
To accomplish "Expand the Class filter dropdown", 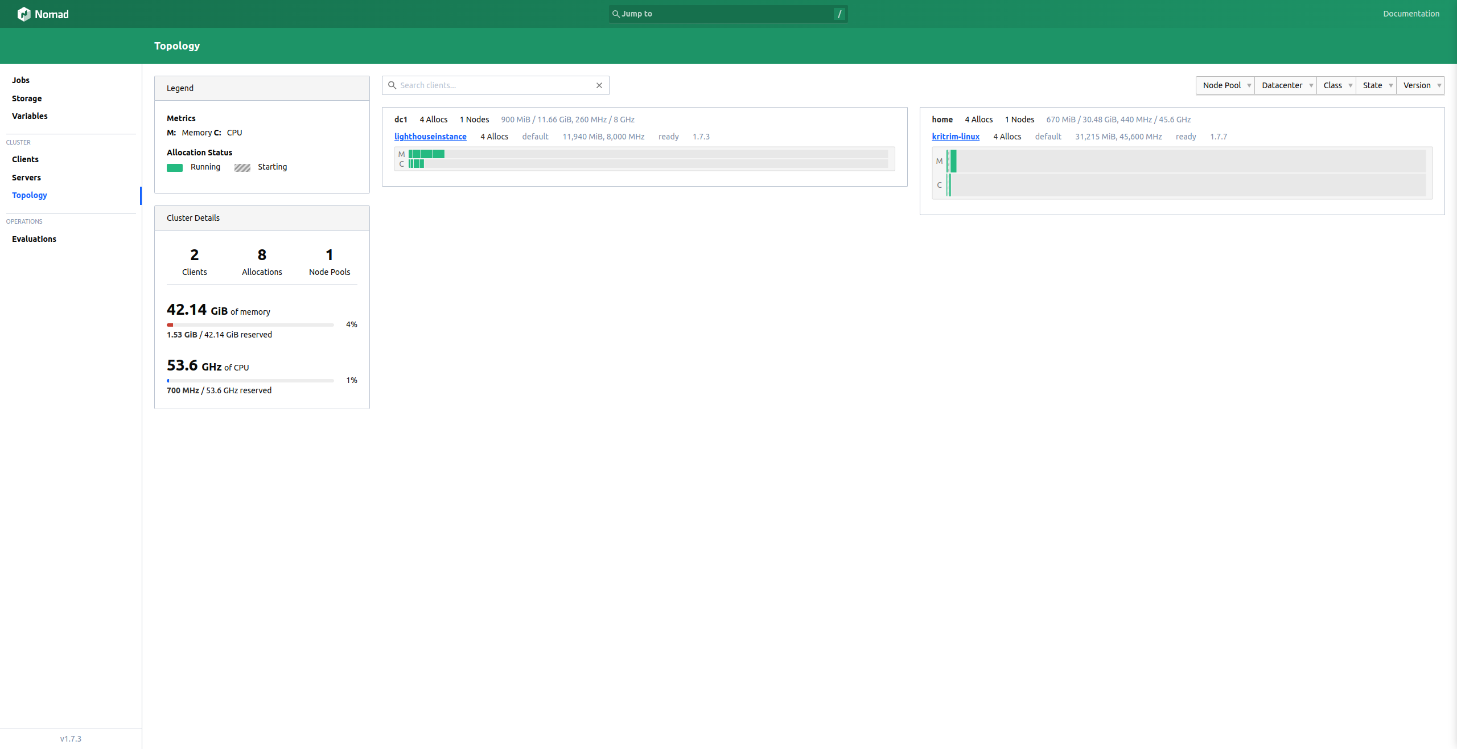I will click(1336, 85).
